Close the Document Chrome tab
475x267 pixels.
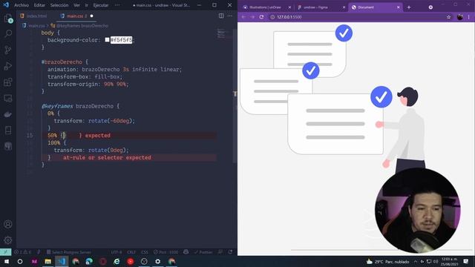click(x=398, y=7)
